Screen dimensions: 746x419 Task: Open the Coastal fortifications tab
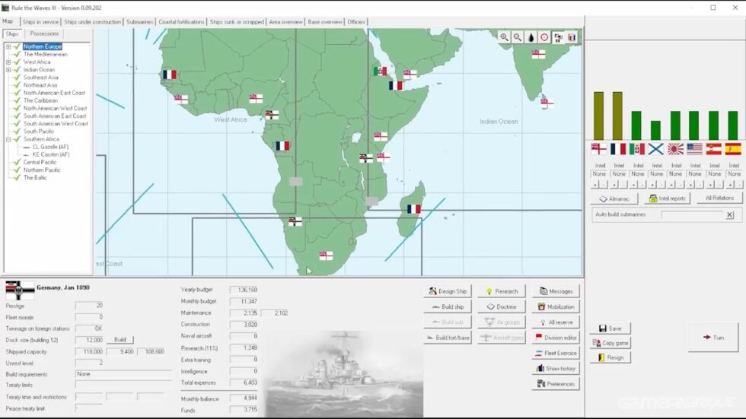[181, 22]
